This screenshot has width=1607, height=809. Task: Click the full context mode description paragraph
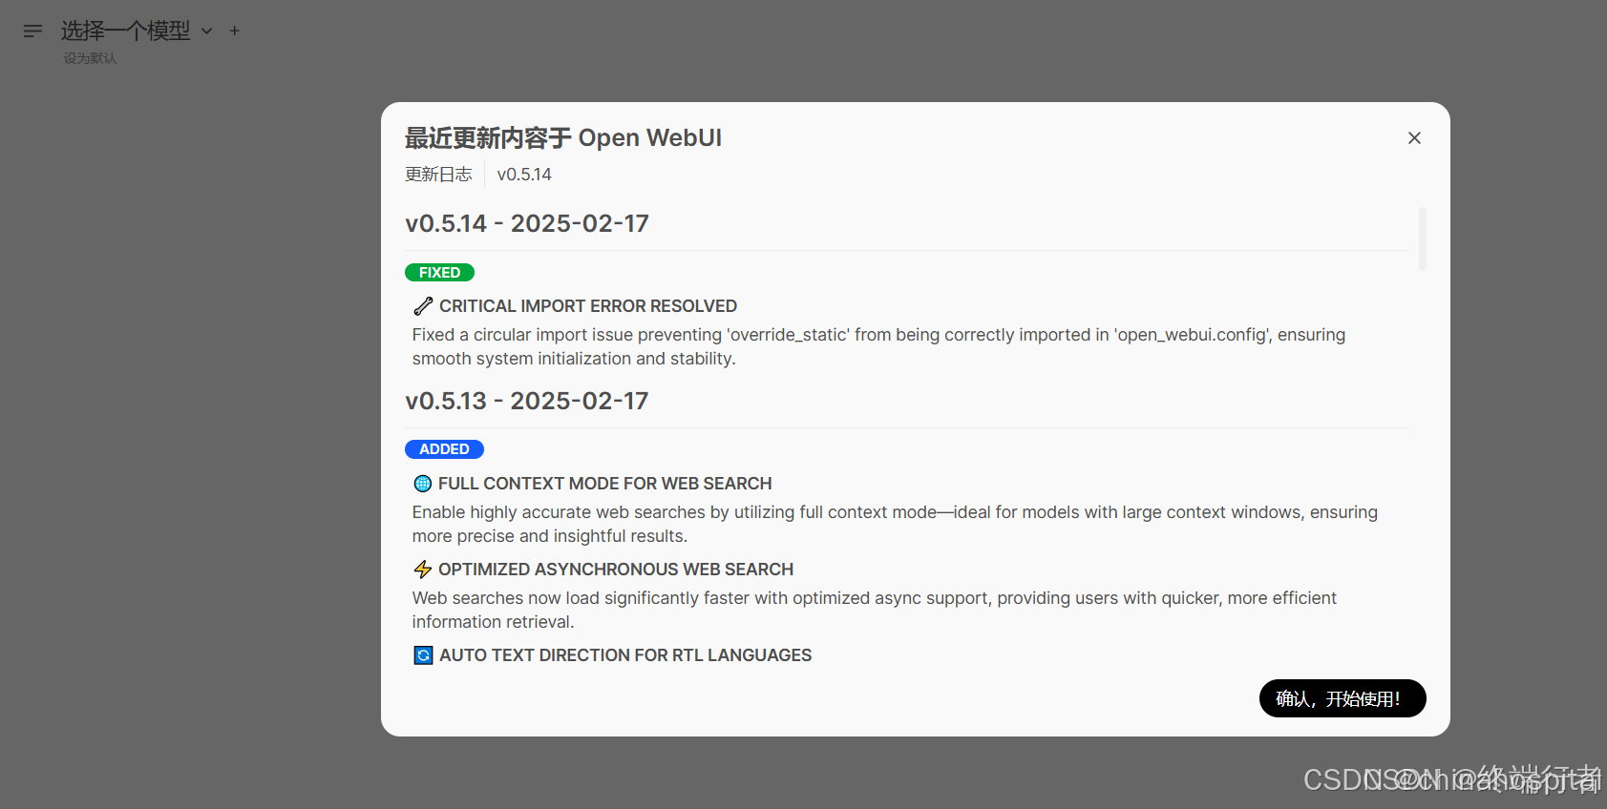point(895,524)
